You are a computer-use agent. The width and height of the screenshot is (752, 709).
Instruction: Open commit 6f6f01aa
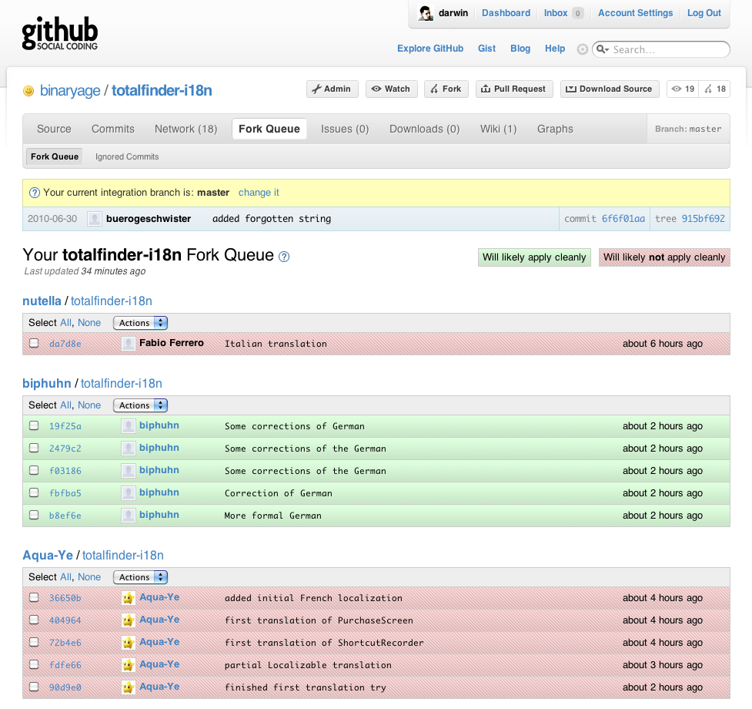coord(625,218)
